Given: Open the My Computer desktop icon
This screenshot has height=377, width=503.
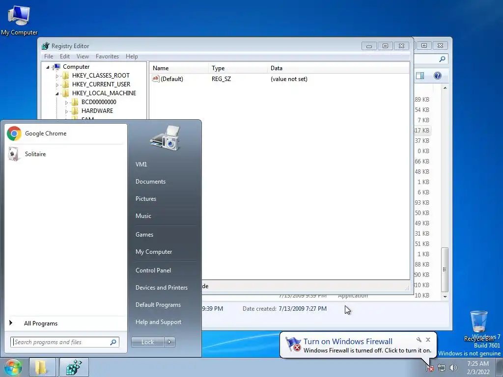Looking at the screenshot, I should coord(19,20).
